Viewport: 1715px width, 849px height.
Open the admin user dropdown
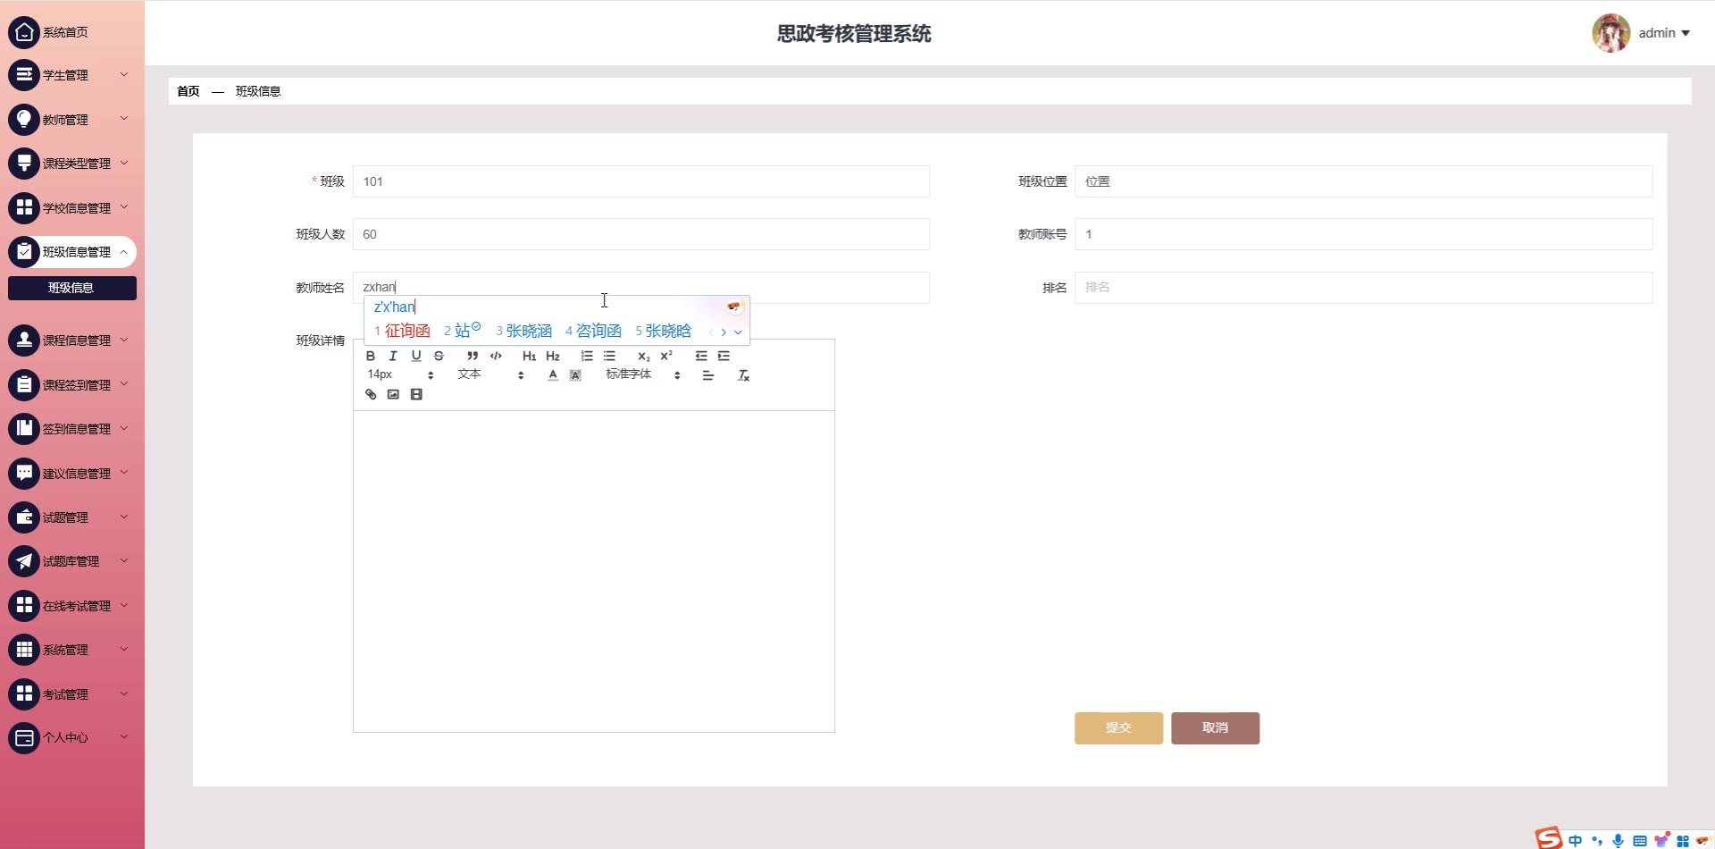1664,33
